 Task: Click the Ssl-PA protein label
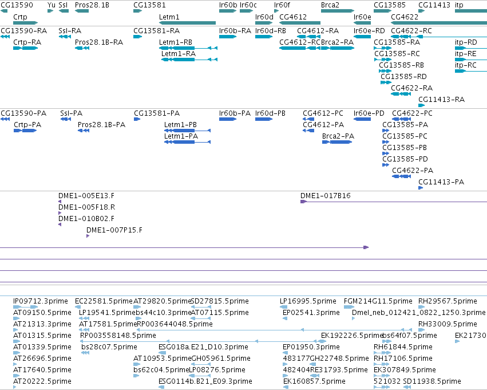(x=71, y=113)
